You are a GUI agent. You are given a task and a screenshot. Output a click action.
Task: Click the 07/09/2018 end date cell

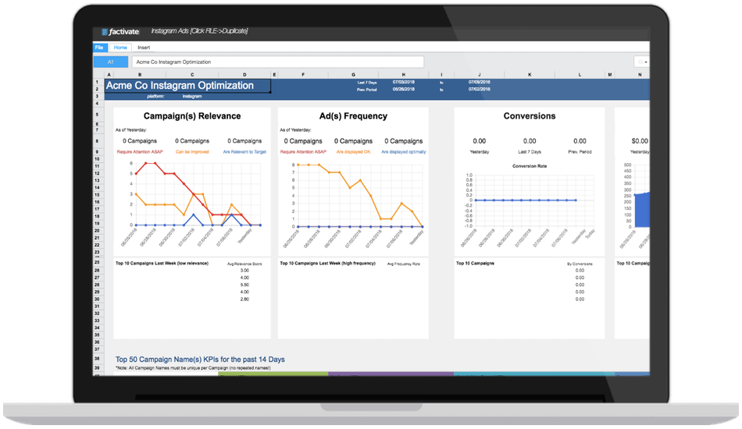pos(480,82)
